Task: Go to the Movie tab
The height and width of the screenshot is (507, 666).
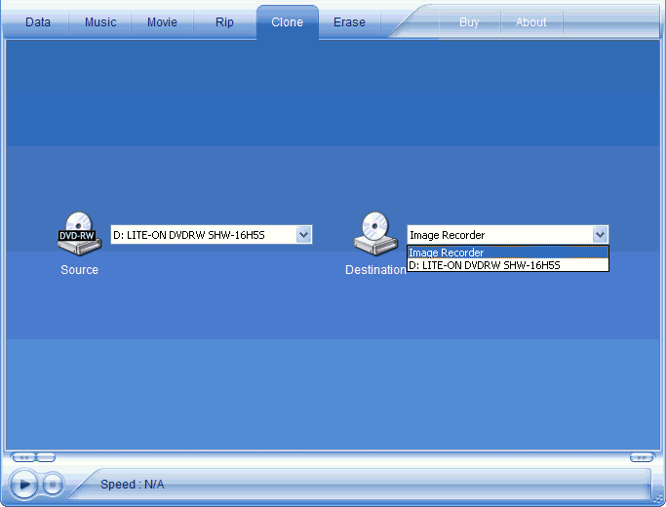Action: pyautogui.click(x=162, y=22)
